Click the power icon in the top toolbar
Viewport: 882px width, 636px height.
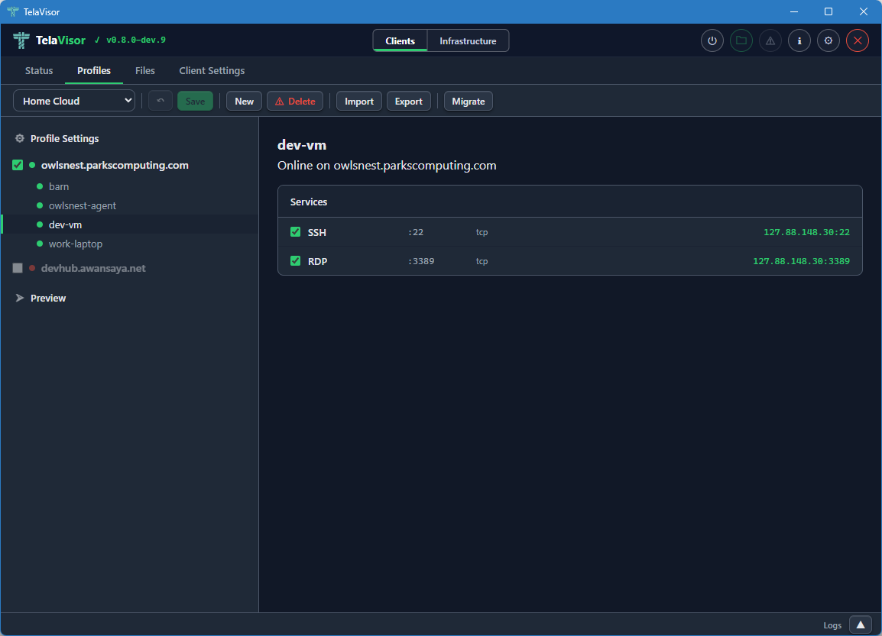(x=712, y=40)
